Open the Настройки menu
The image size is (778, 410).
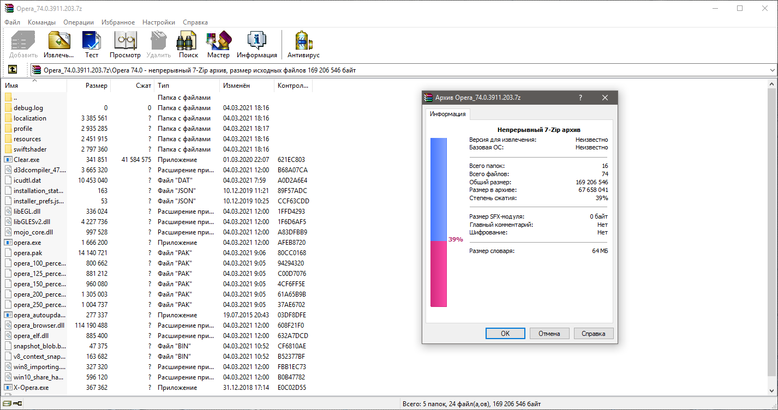(159, 22)
